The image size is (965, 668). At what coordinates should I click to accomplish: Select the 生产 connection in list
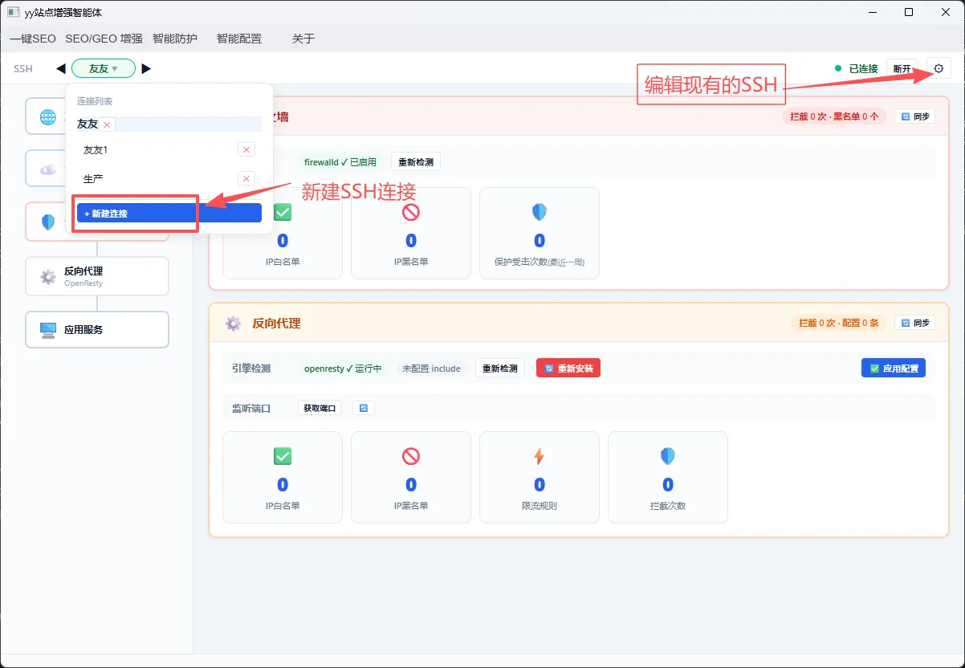[93, 178]
